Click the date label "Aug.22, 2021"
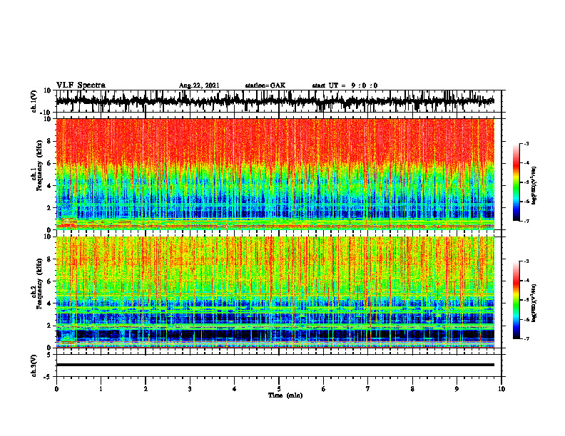This screenshot has width=565, height=436. [x=199, y=85]
